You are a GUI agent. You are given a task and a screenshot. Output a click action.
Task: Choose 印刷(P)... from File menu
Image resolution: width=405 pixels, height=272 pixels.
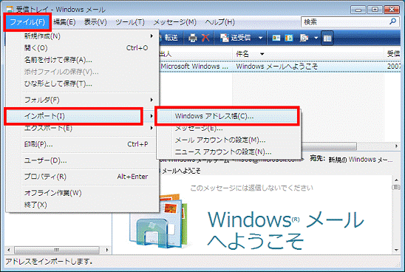coord(82,144)
